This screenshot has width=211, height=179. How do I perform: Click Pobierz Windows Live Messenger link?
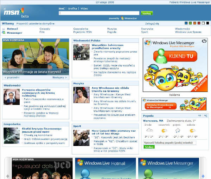[190, 2]
